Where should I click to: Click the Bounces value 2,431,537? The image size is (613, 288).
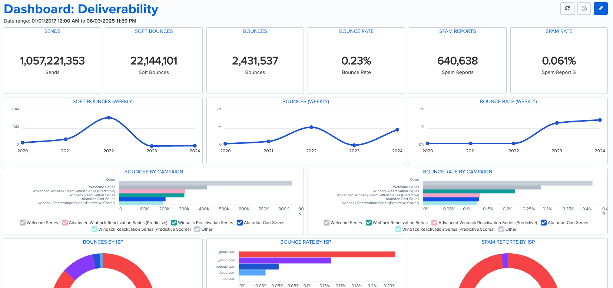255,61
